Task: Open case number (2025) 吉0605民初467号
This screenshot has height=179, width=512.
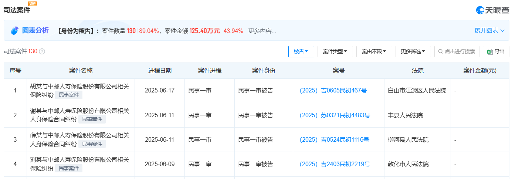Action: (333, 91)
